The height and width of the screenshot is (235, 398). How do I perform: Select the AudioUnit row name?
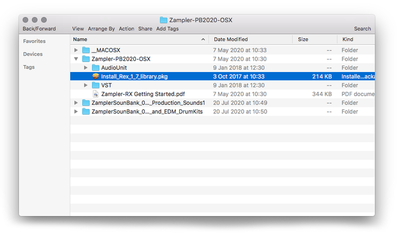point(114,68)
